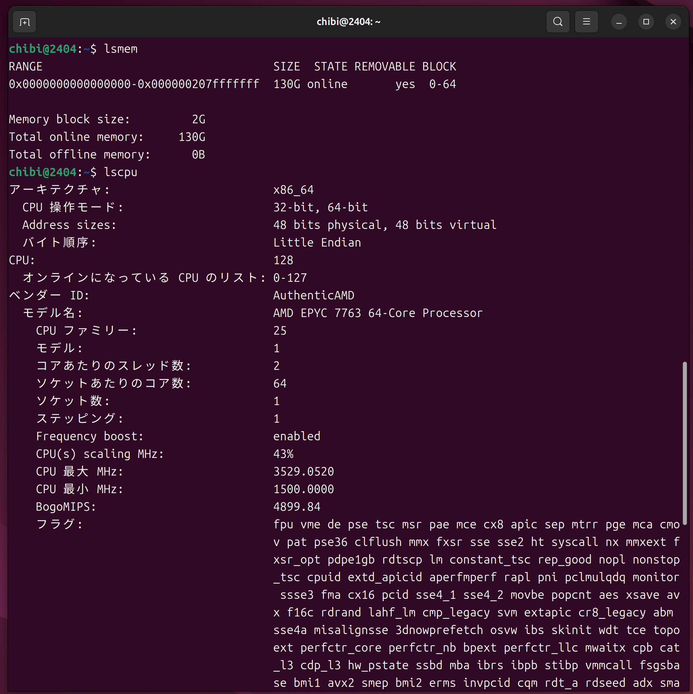The height and width of the screenshot is (694, 693).
Task: Click the vertical scrollbar thumb
Action: point(685,444)
